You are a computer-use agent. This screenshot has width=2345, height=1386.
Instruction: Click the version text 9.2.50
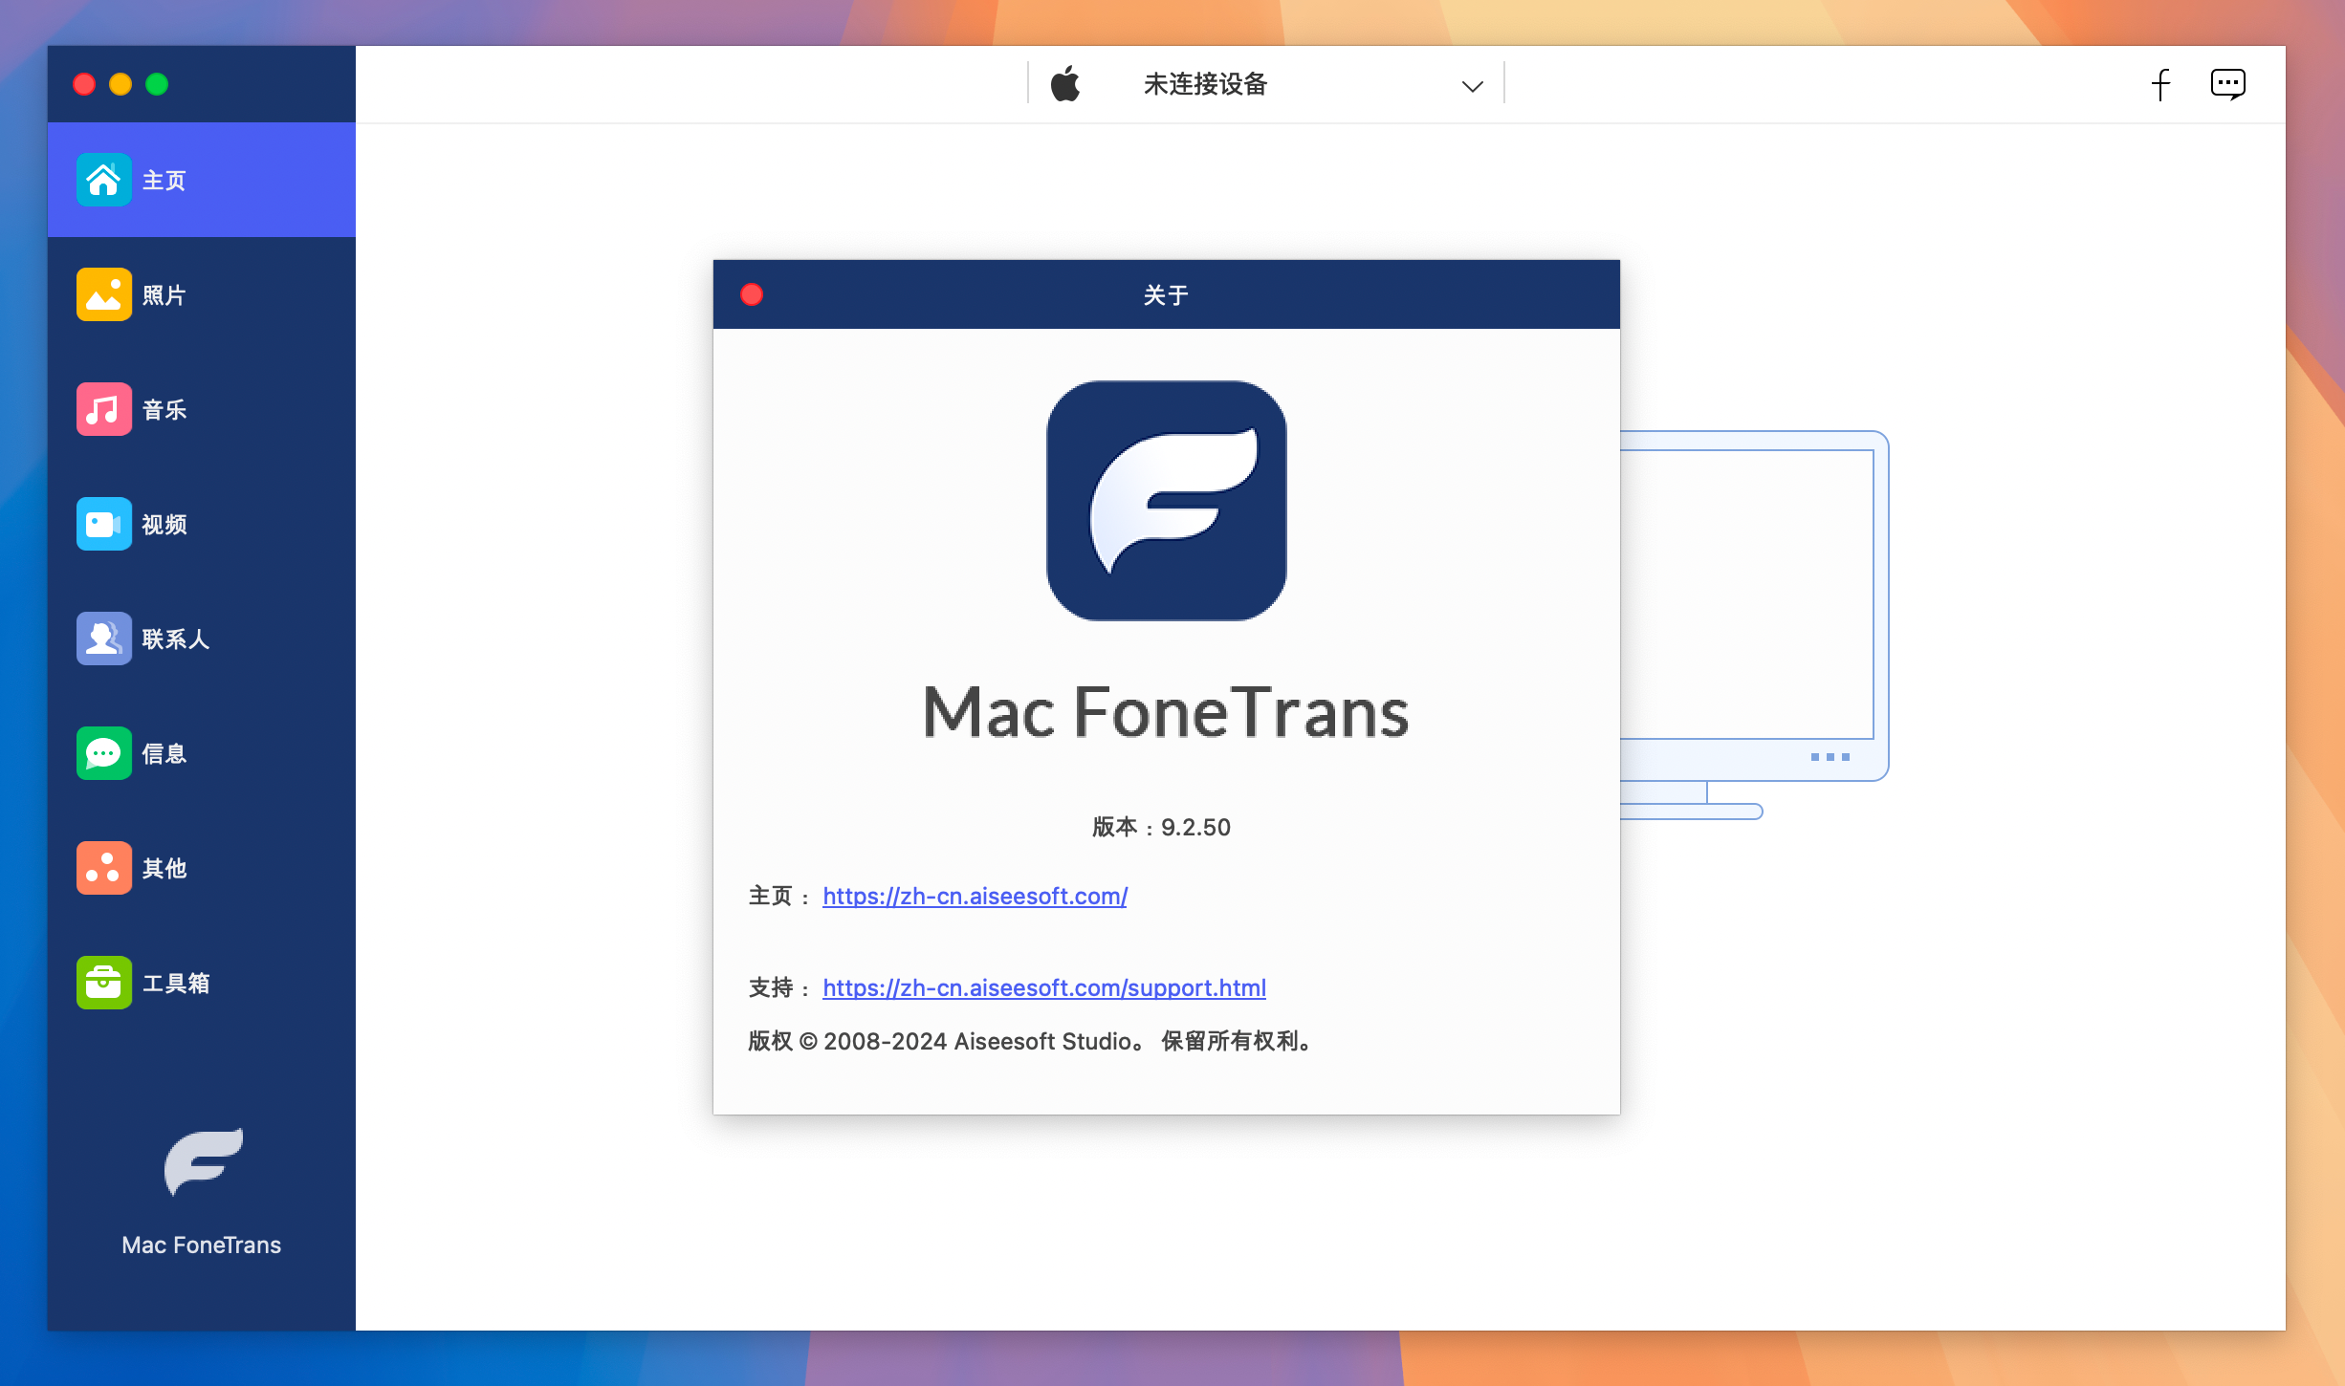point(1195,828)
